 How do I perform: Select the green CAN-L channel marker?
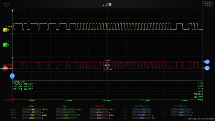tap(6, 45)
